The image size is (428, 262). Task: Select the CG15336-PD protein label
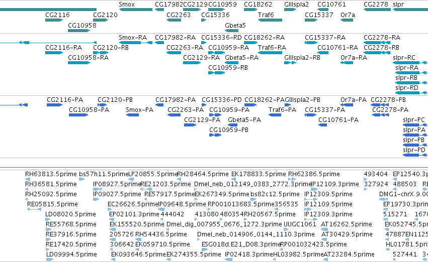tap(222, 100)
